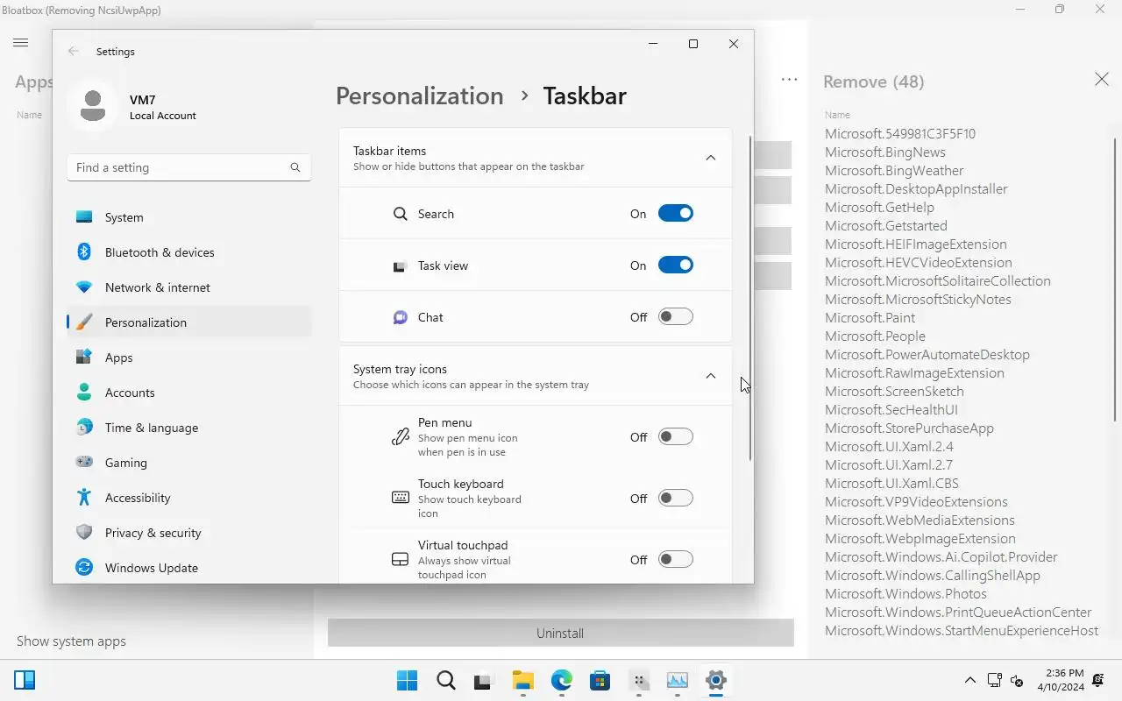The width and height of the screenshot is (1122, 701).
Task: Open the notifications bell in the tray
Action: pyautogui.click(x=1099, y=680)
